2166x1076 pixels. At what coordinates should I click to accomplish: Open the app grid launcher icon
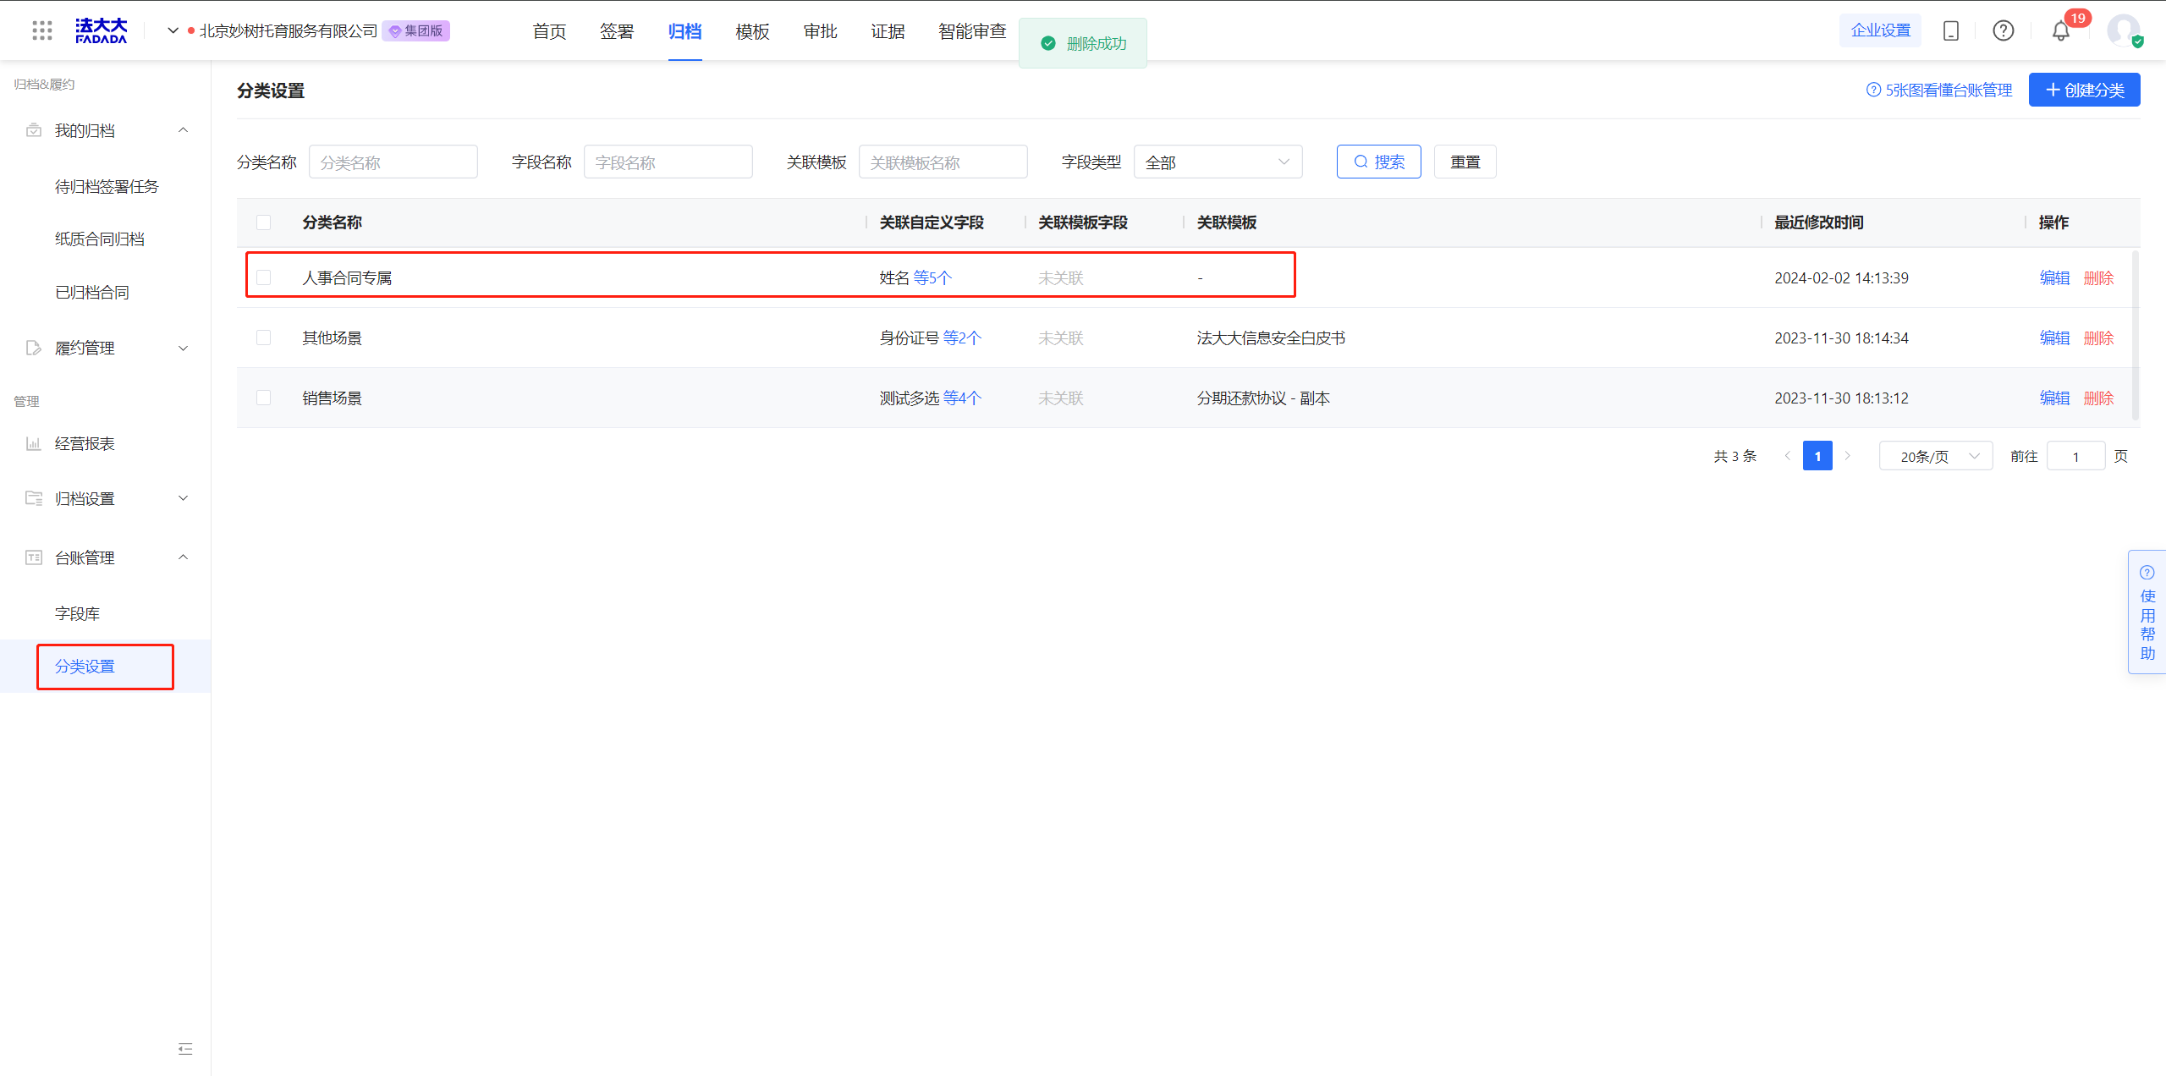pyautogui.click(x=42, y=30)
